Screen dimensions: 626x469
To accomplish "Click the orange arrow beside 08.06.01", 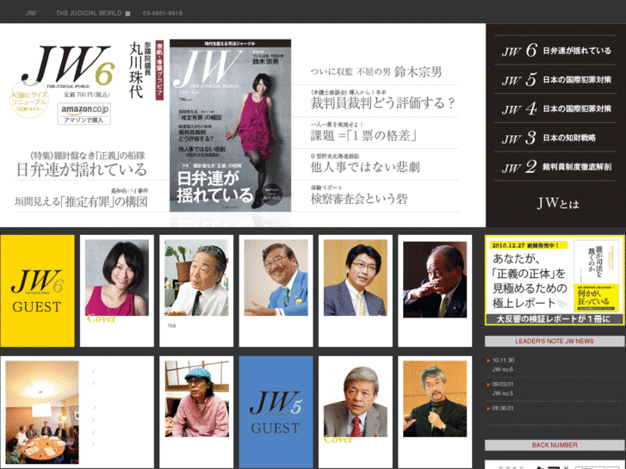I will (x=488, y=409).
